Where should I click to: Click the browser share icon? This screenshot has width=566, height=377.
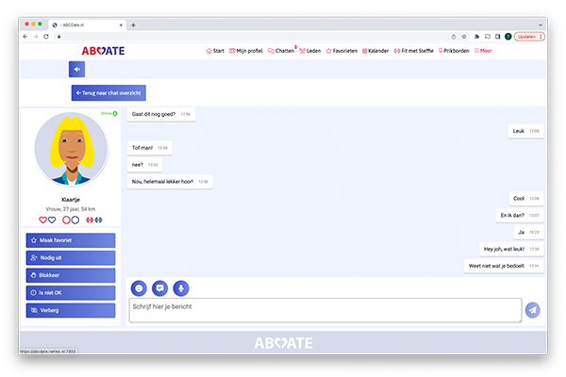454,37
